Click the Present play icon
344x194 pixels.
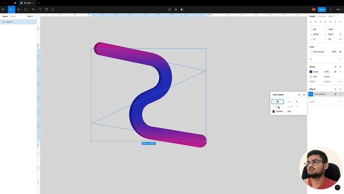(331, 10)
